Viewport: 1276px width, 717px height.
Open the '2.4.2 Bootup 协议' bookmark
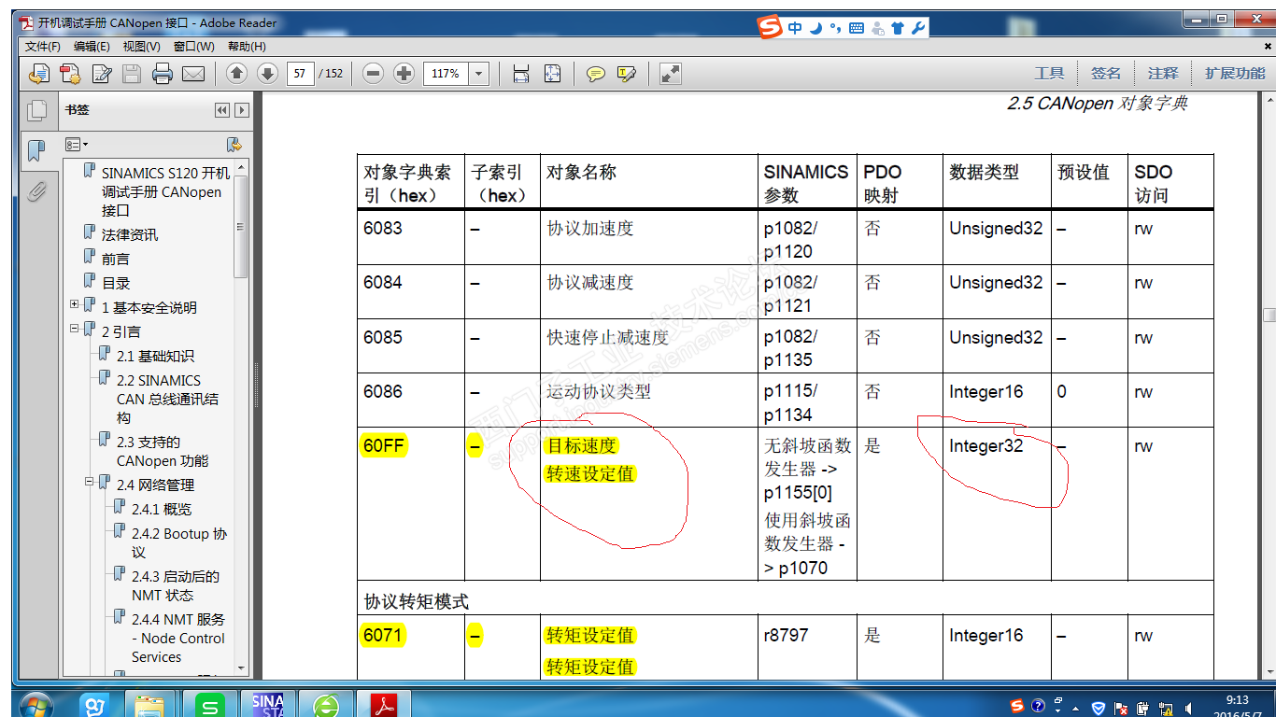pos(179,542)
